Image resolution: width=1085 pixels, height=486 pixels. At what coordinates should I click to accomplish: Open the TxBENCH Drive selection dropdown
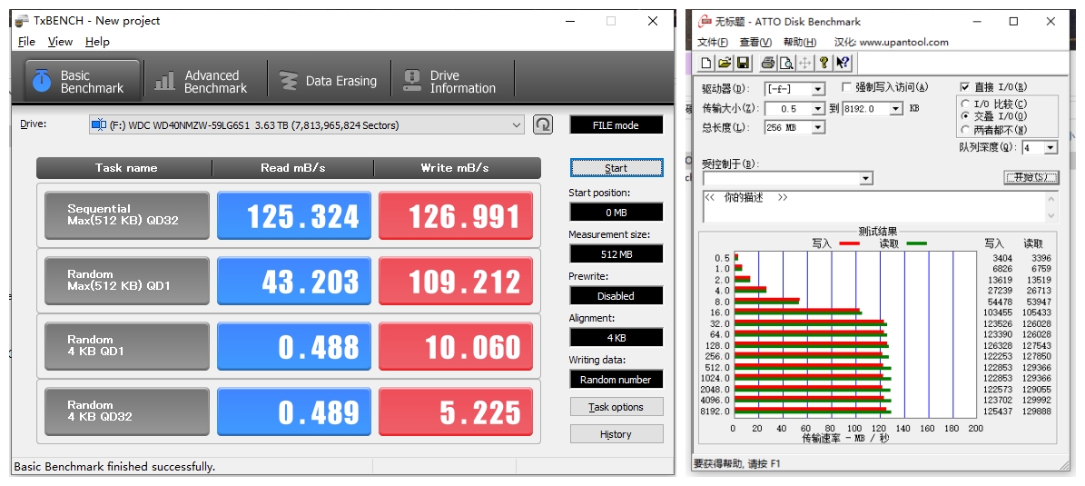tap(517, 125)
